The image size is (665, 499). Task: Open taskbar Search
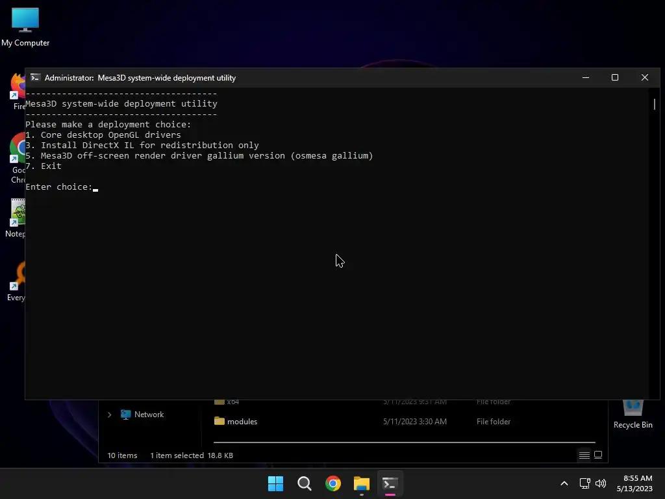[x=304, y=483]
